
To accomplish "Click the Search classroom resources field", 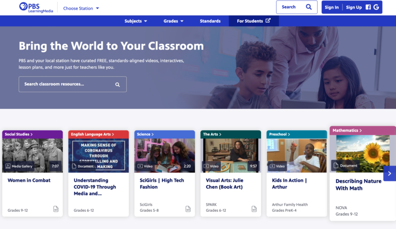I will coord(72,84).
